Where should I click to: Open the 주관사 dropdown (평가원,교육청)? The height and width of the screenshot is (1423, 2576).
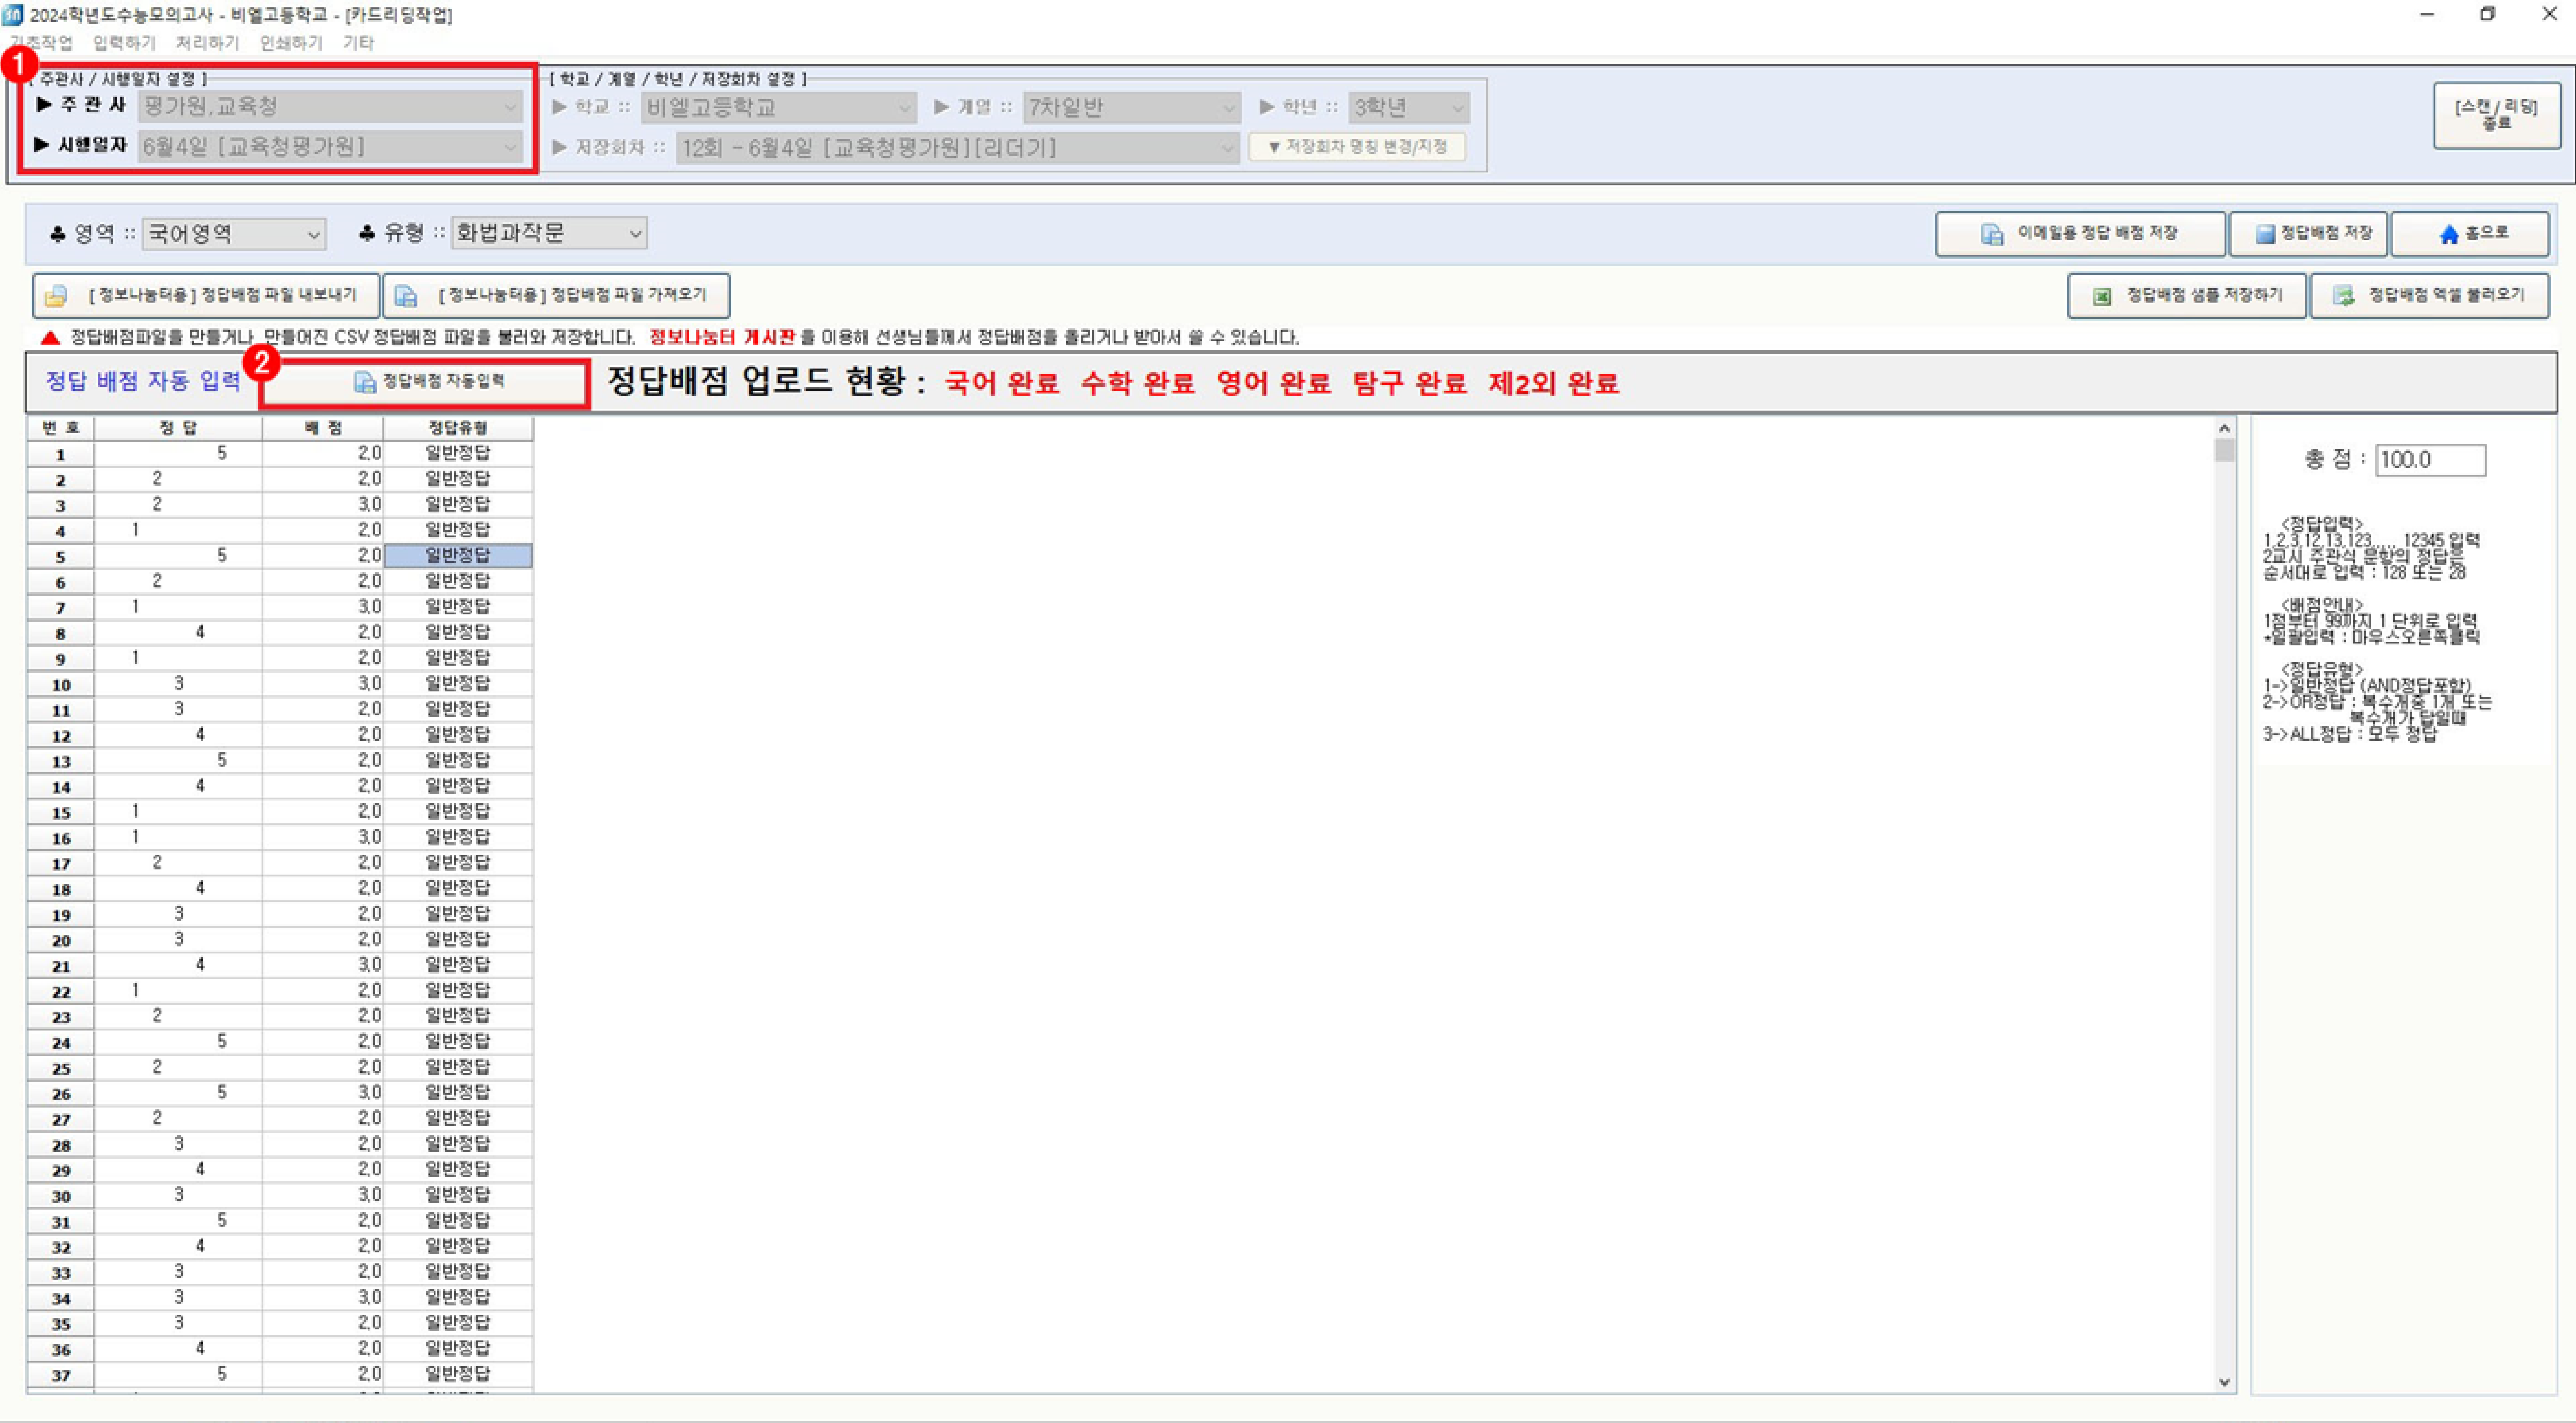coord(330,106)
